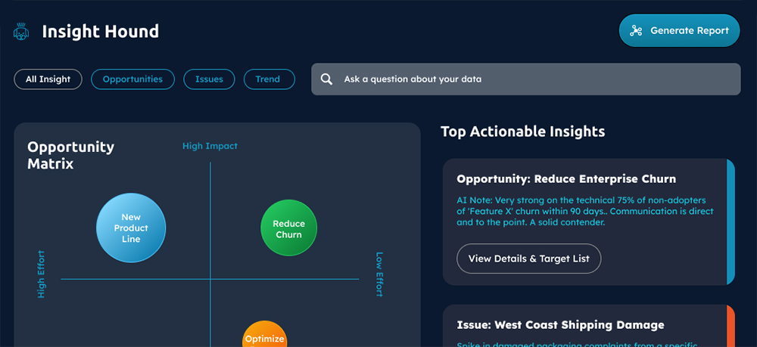The width and height of the screenshot is (757, 347).
Task: Select the Reduce Churn green bubble
Action: (288, 229)
